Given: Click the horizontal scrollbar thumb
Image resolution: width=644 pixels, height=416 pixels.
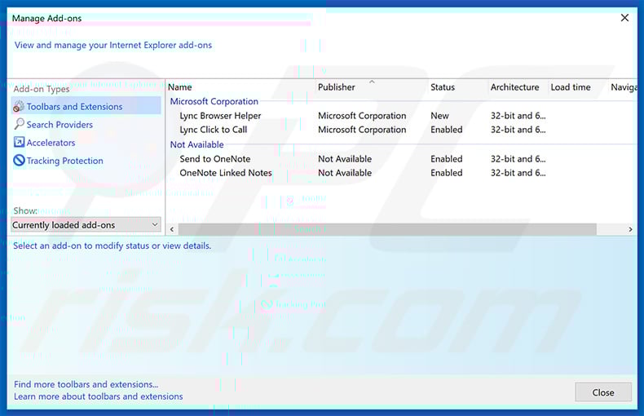Looking at the screenshot, I should 387,229.
